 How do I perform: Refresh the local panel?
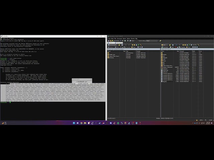pos(138,45)
